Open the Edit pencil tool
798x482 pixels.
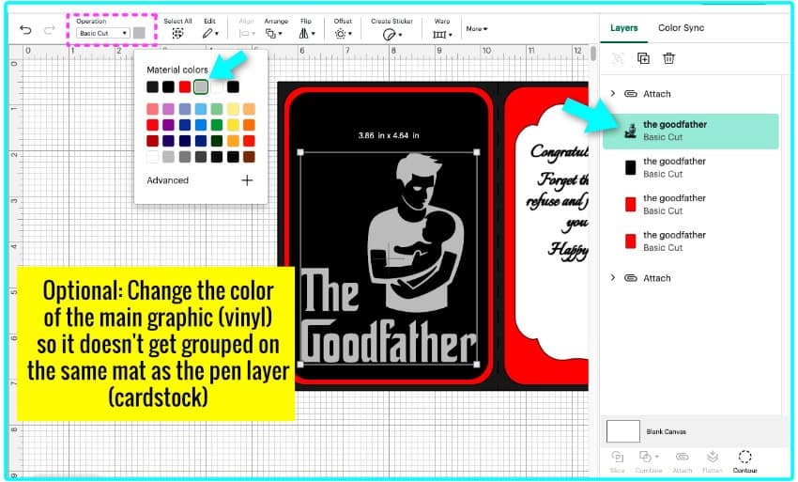tap(207, 34)
